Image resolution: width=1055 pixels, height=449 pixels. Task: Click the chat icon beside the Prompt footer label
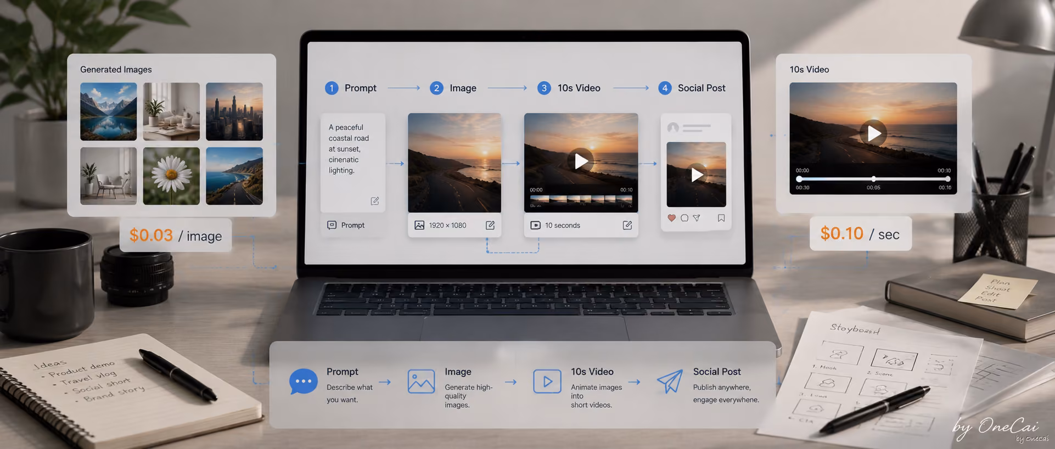(332, 225)
